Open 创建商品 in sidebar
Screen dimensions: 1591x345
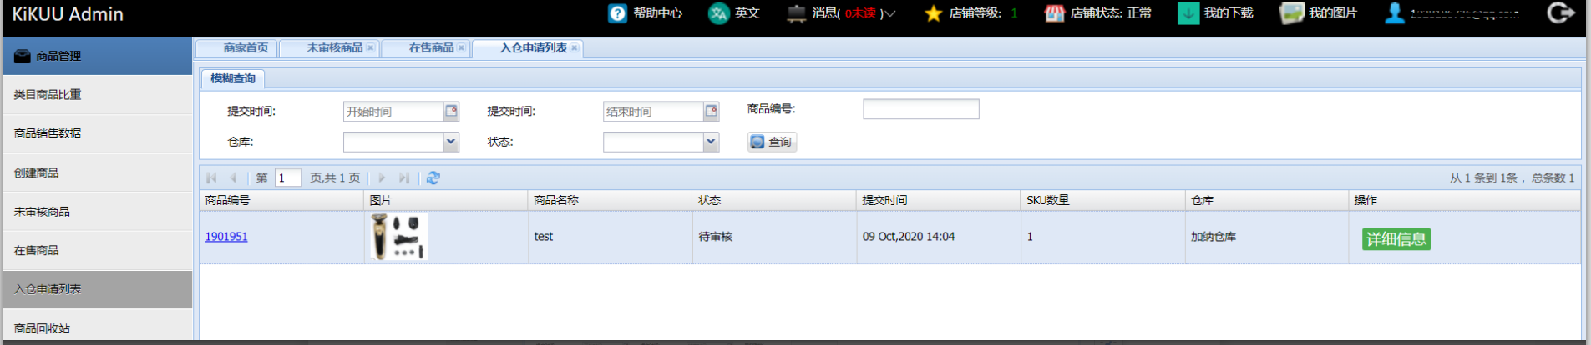coord(98,172)
